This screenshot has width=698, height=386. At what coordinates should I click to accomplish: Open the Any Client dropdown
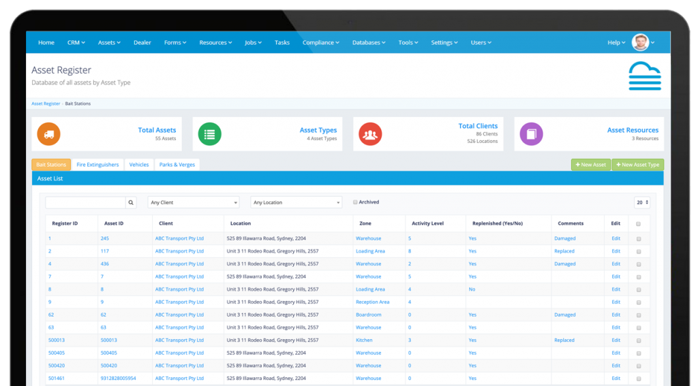click(194, 202)
